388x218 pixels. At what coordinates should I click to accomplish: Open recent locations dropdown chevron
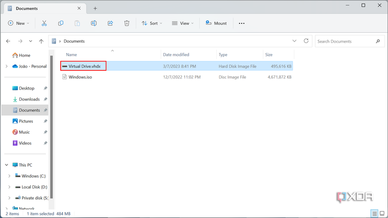click(31, 41)
